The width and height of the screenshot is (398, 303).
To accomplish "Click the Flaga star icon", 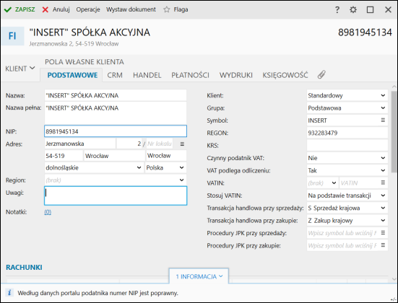I will pyautogui.click(x=167, y=9).
